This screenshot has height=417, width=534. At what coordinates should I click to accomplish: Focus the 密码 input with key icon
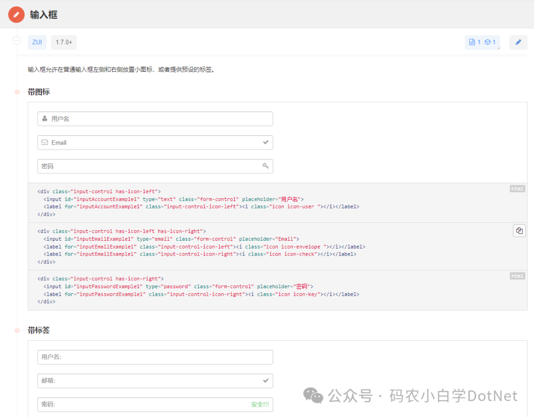[148, 166]
